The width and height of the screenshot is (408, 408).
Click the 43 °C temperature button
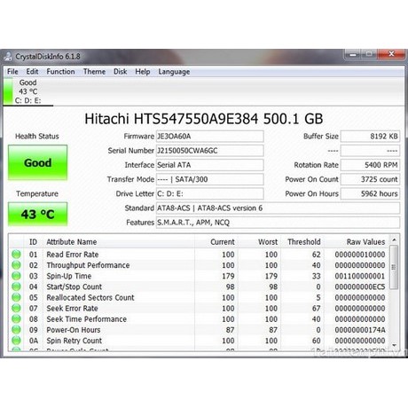37,214
